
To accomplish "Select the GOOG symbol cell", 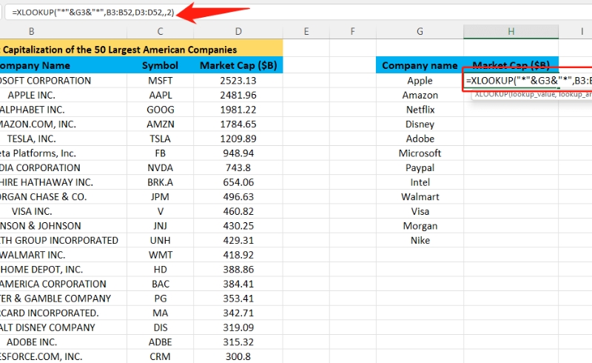I will (160, 110).
